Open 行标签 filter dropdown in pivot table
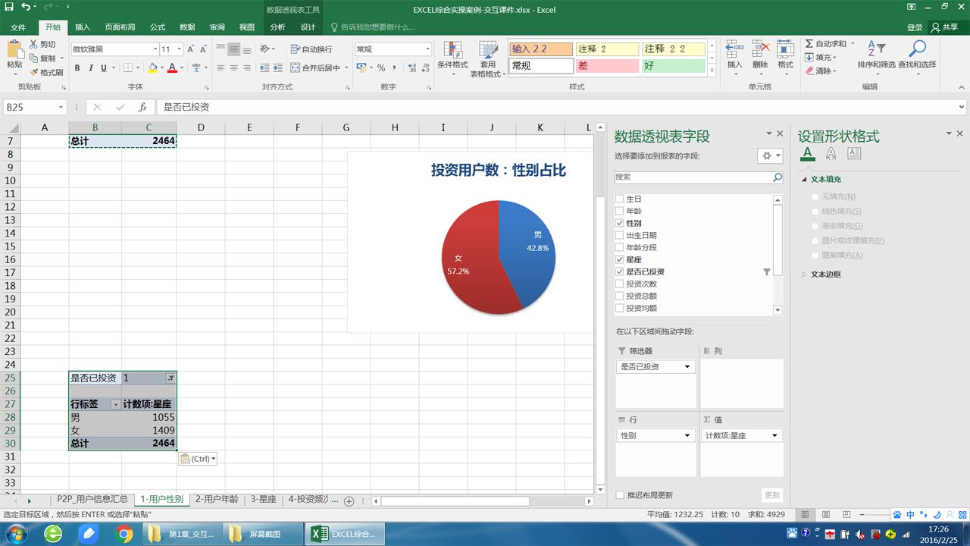Viewport: 970px width, 546px height. coord(116,405)
